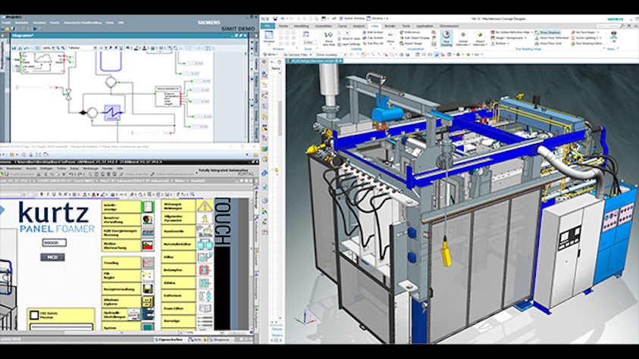The width and height of the screenshot is (639, 359).
Task: Click the file cabinet Windows Explorer icon
Action: tap(148, 302)
